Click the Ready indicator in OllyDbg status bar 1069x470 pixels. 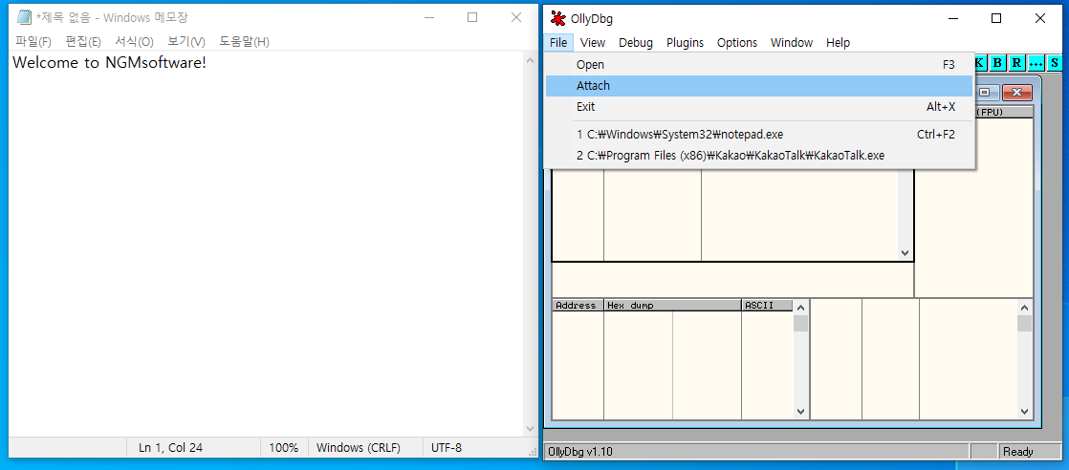pos(1018,452)
